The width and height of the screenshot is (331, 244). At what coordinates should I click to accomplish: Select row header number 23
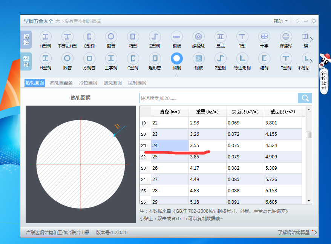146,168
